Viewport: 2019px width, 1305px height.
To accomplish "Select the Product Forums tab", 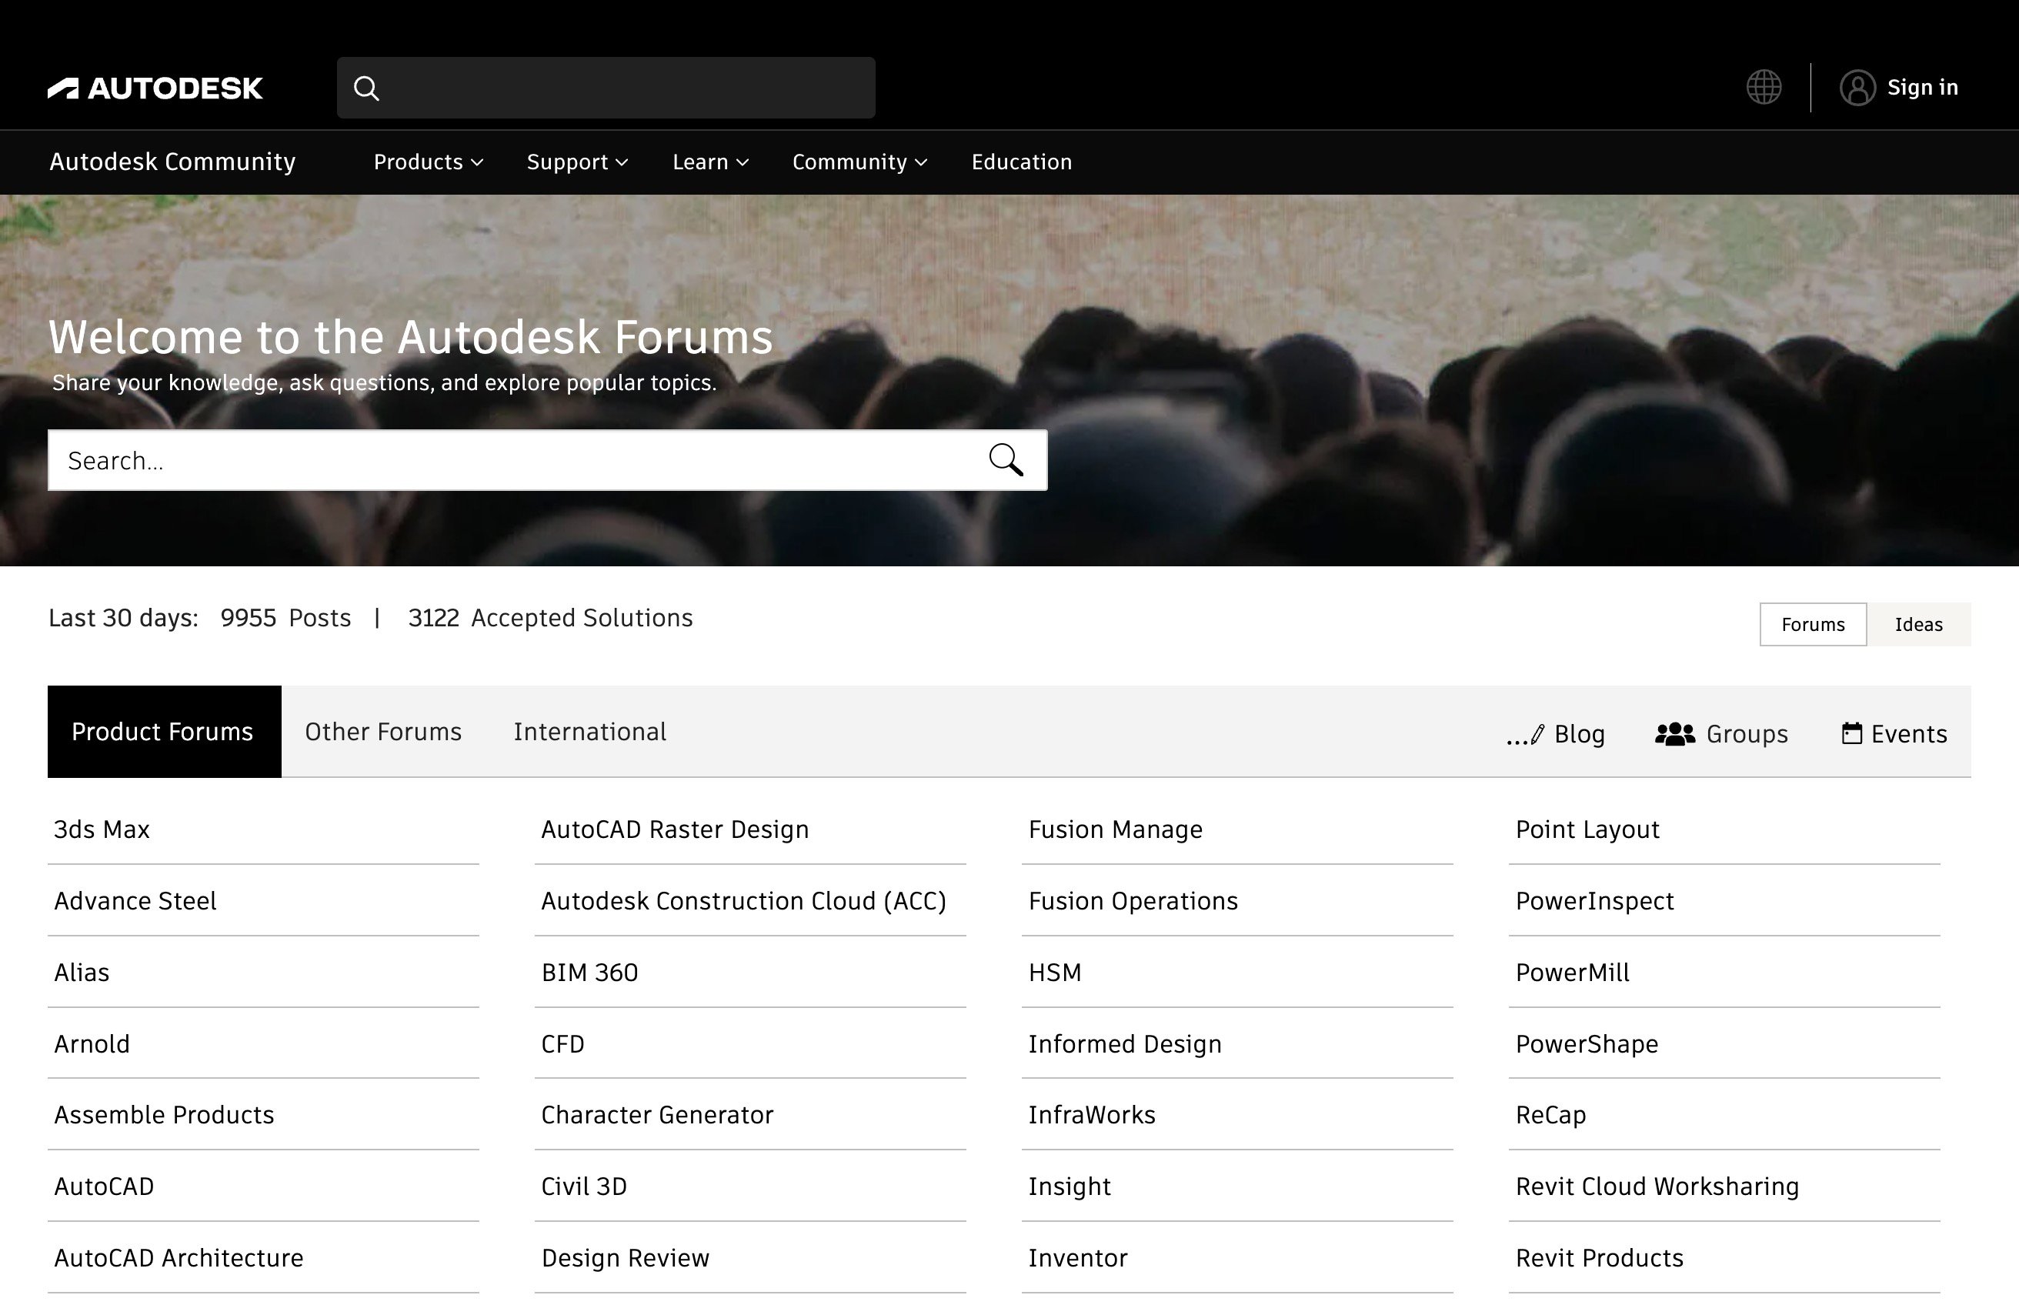I will (164, 731).
